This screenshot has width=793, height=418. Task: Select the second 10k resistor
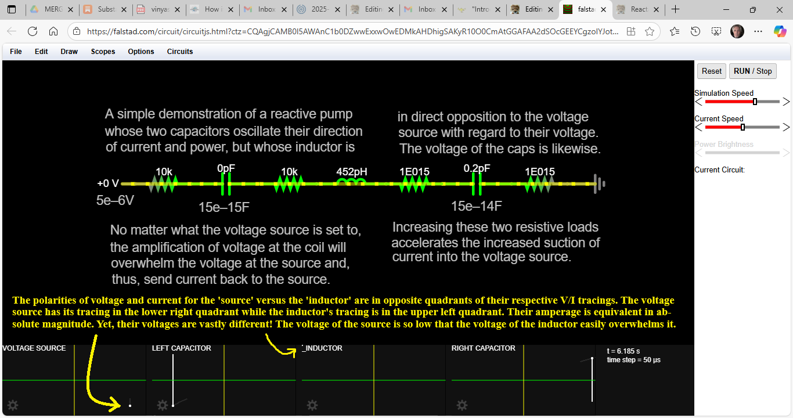click(x=289, y=184)
